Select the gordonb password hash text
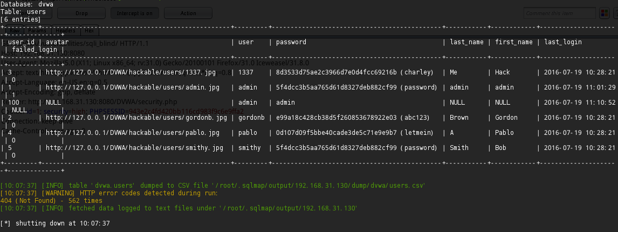This screenshot has width=618, height=232. coord(336,117)
